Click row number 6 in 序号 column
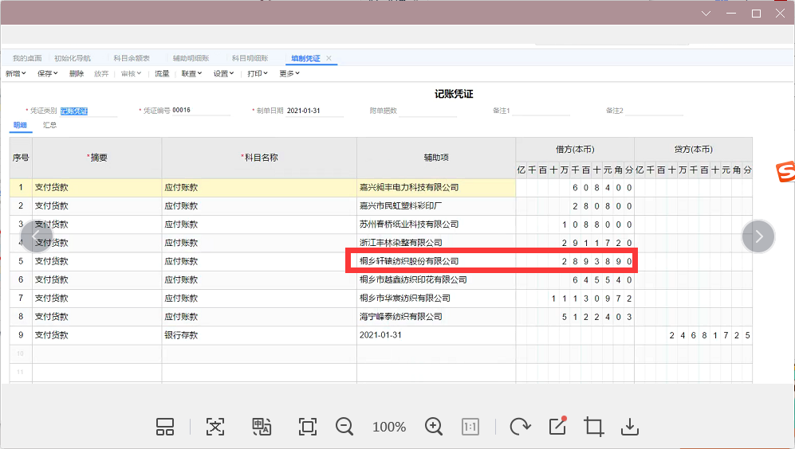The image size is (795, 449). click(x=21, y=280)
